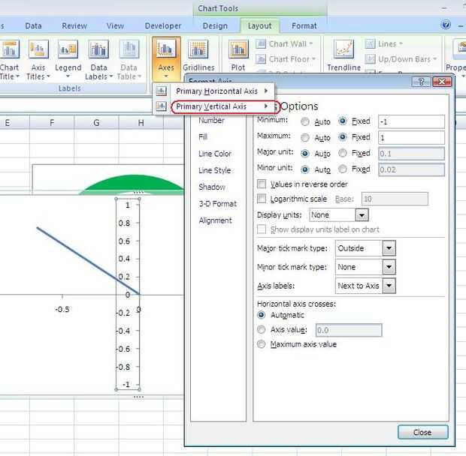
Task: Expand Primary Vertical Axis submenu
Action: point(266,106)
